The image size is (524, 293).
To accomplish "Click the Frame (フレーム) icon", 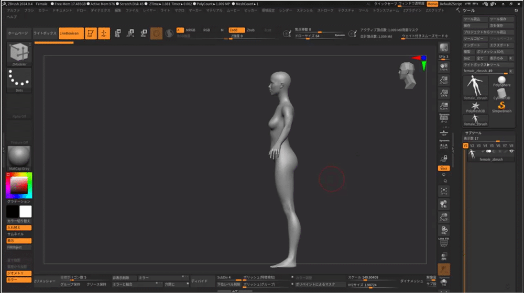I will point(444,191).
